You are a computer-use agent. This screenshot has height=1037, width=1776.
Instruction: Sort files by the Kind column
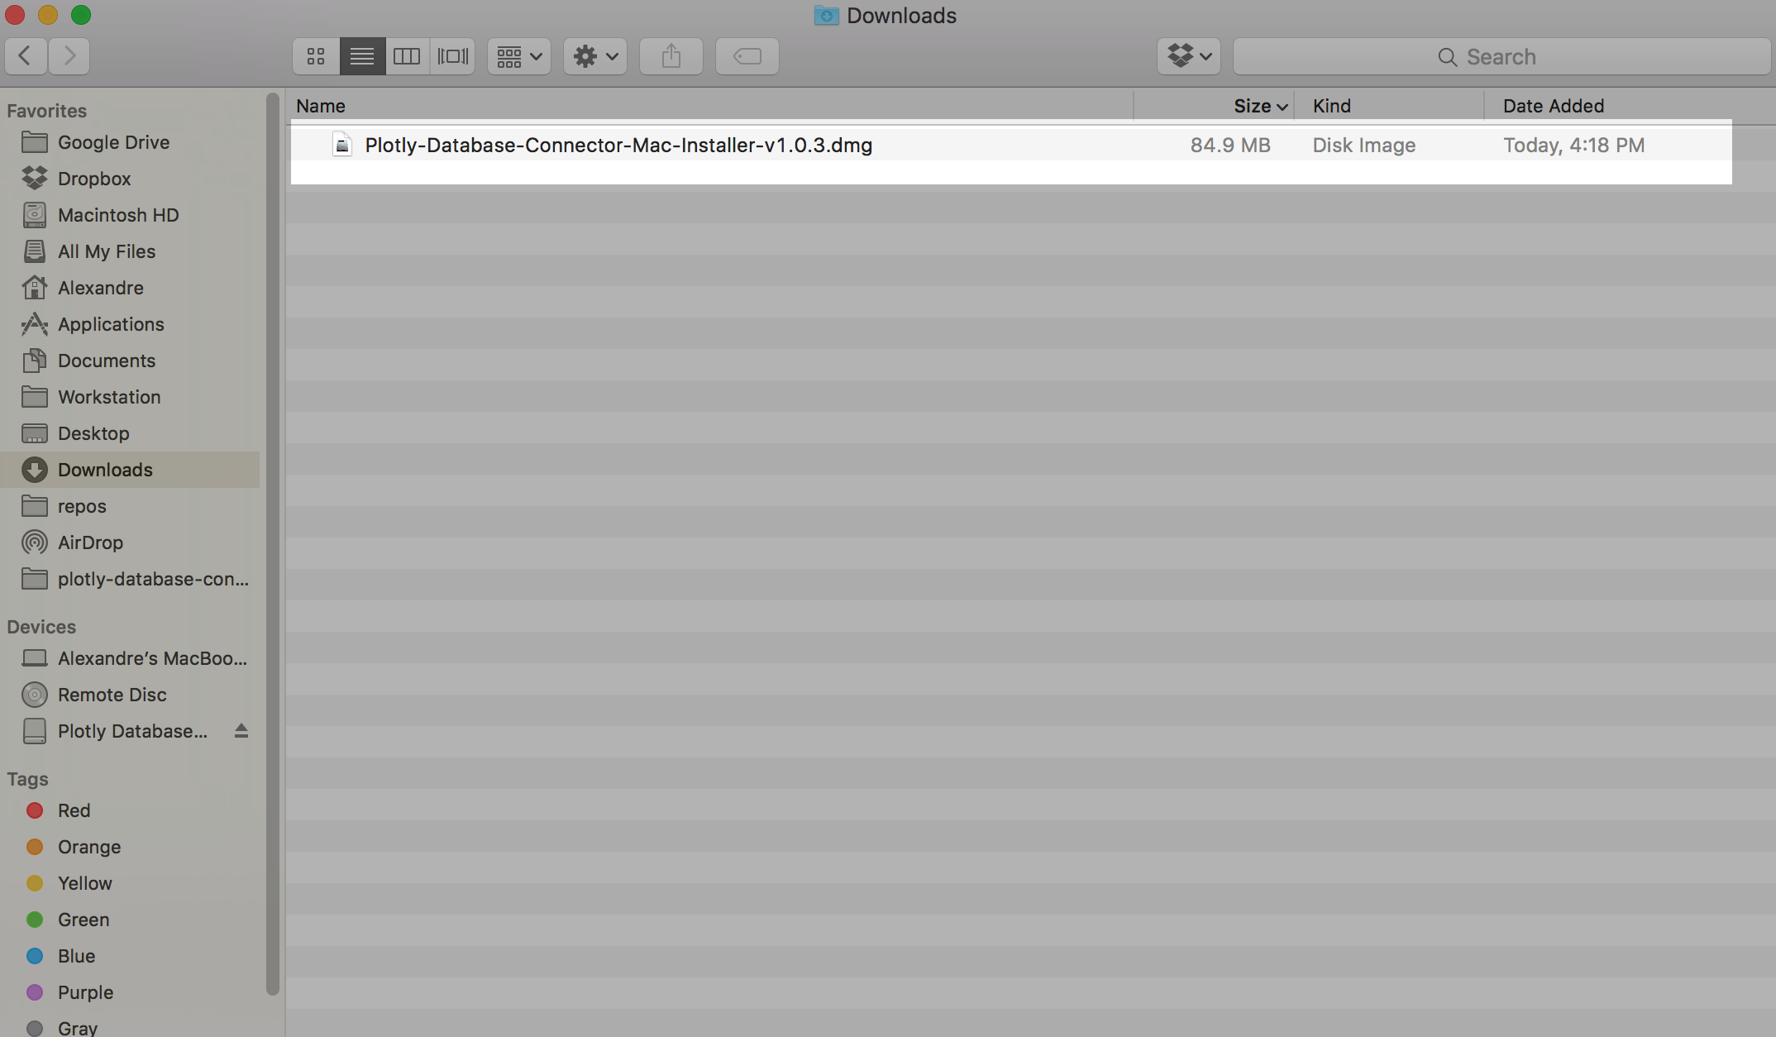(x=1331, y=105)
